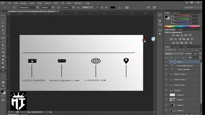Screen dimensions: 205x115
Task: Hide the Shape 6 copy 3 layer
Action: pos(166,74)
